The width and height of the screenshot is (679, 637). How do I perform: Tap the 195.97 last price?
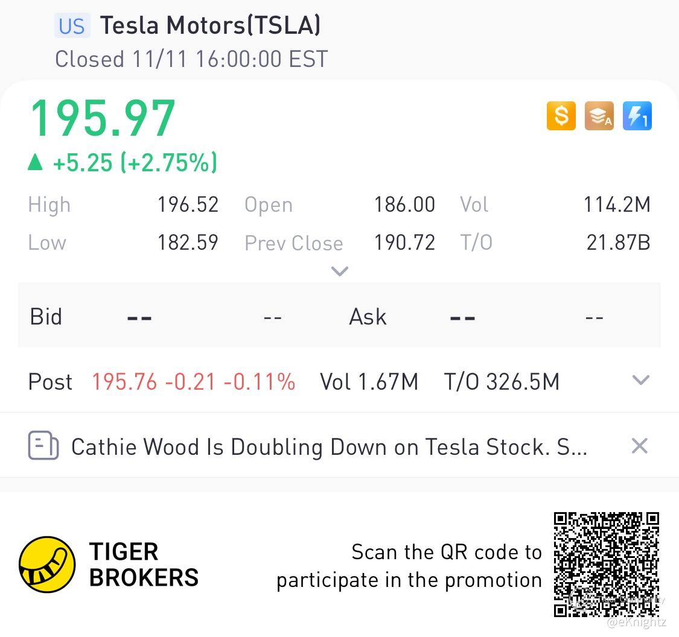click(x=103, y=118)
